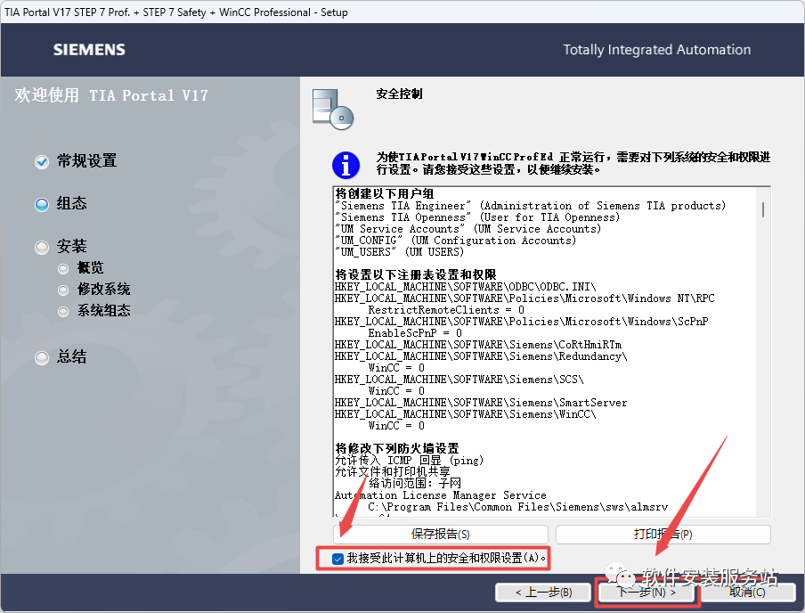Click the computer and disc setup icon
The image size is (805, 613).
333,110
